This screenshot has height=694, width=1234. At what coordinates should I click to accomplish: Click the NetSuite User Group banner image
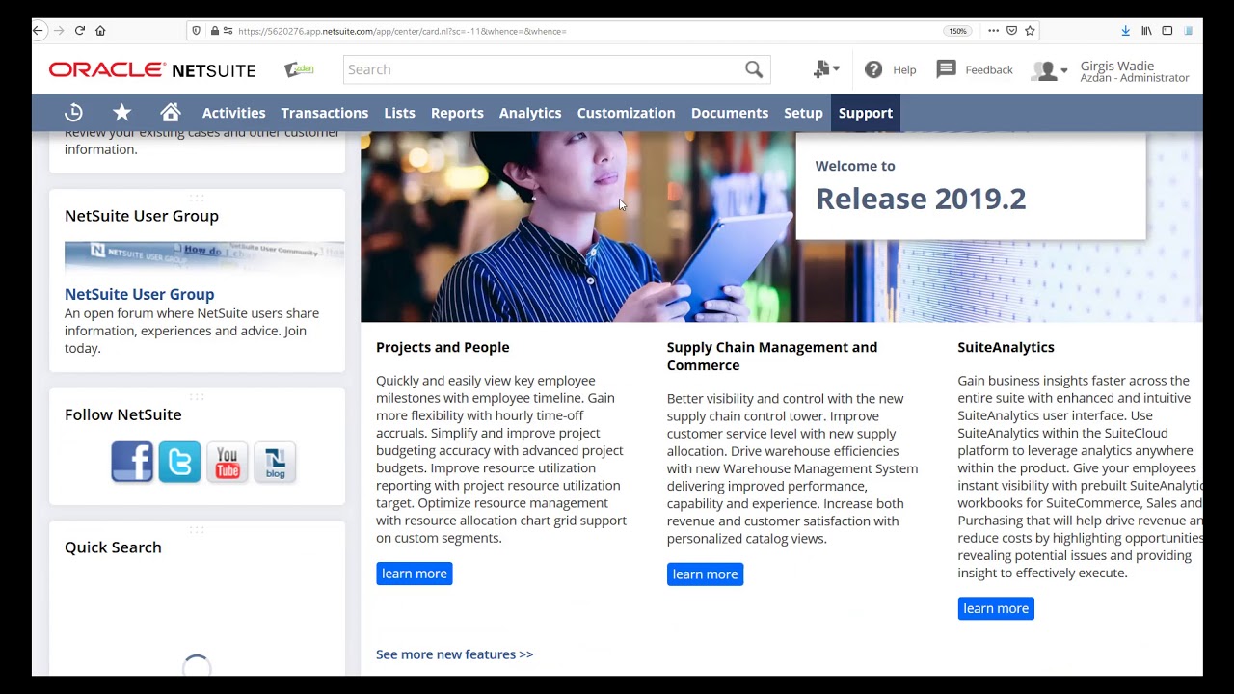[203, 257]
